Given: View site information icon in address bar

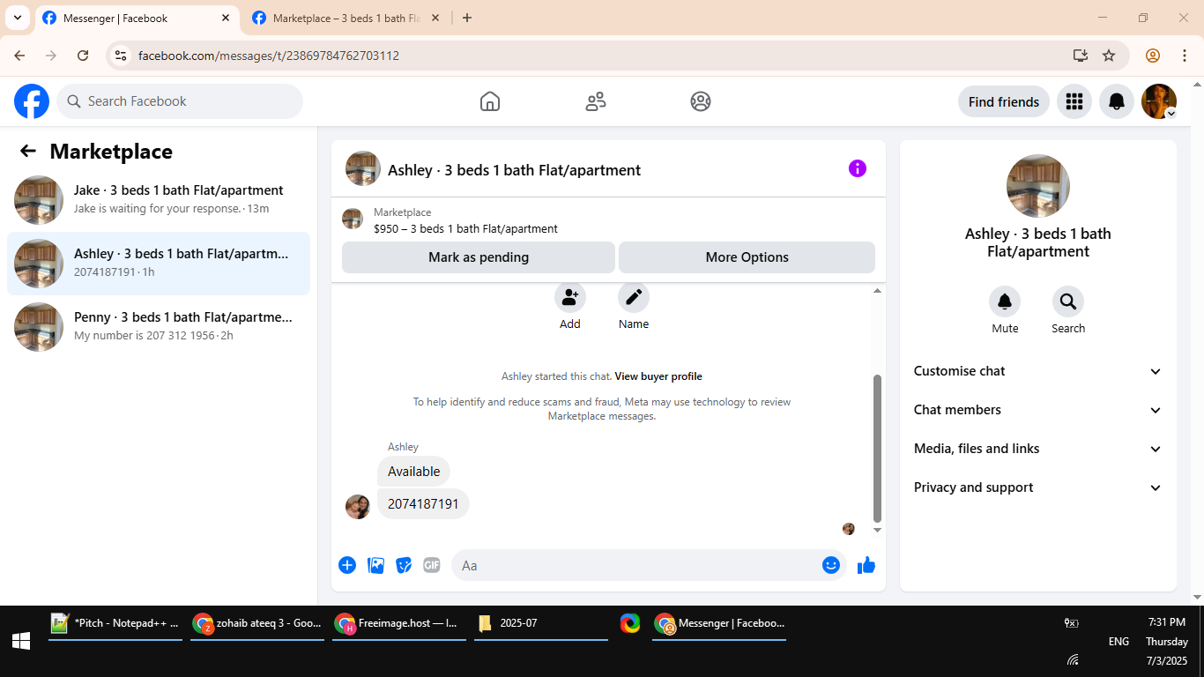Looking at the screenshot, I should click(x=121, y=56).
